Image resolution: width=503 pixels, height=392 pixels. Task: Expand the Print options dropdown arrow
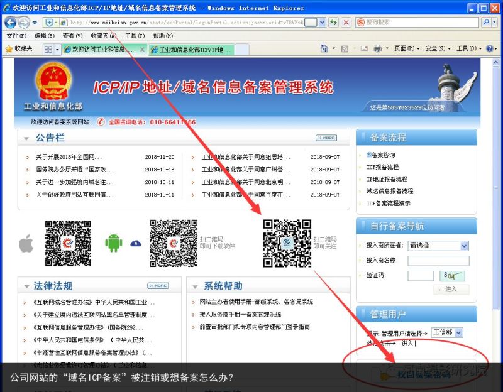point(387,49)
